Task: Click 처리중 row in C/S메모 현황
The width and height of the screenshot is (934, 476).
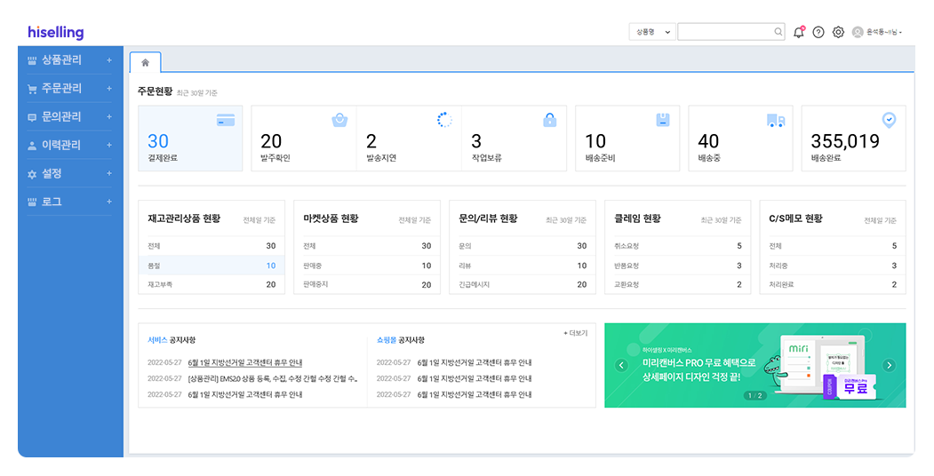Action: click(833, 266)
